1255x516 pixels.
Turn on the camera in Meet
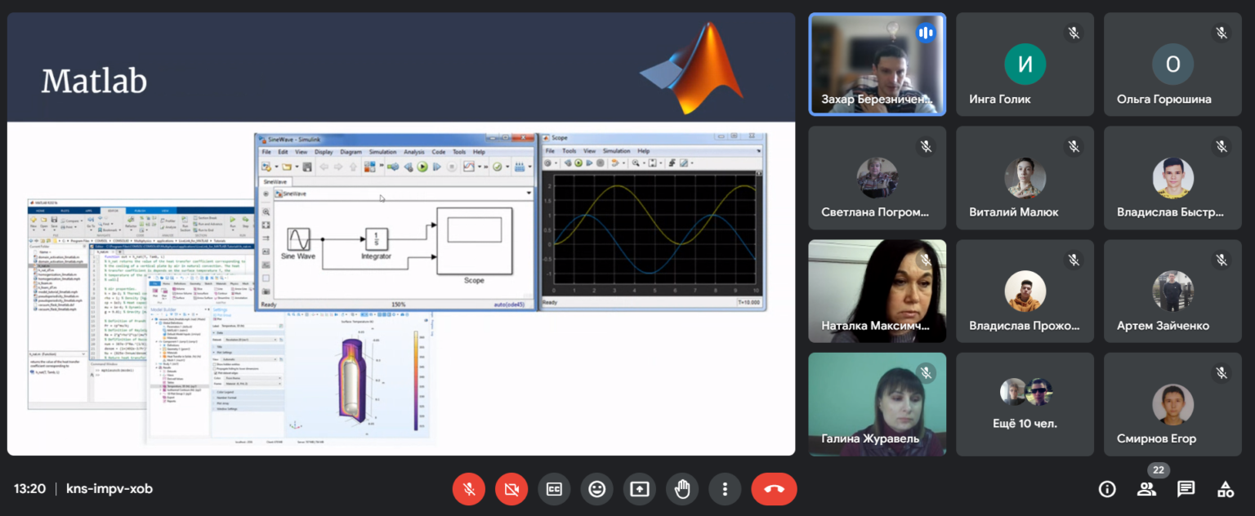511,489
